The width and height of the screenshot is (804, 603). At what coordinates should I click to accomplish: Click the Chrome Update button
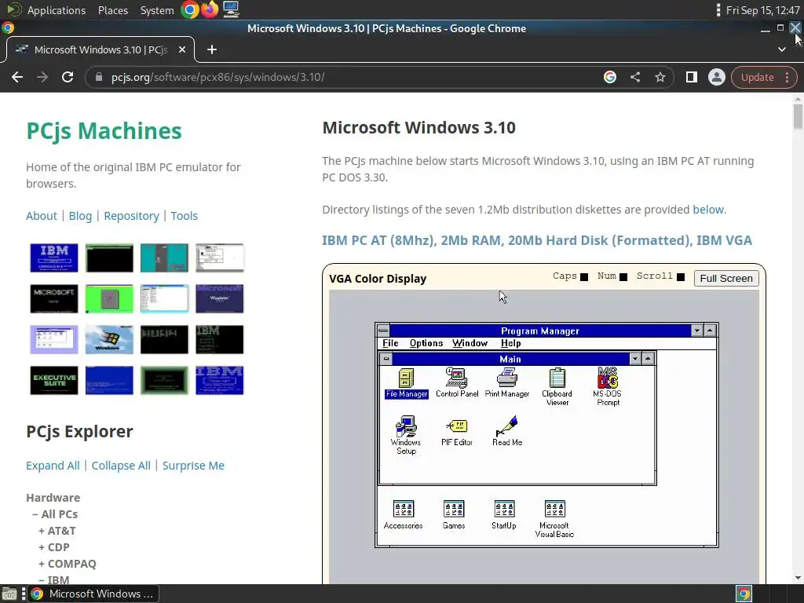pyautogui.click(x=763, y=77)
